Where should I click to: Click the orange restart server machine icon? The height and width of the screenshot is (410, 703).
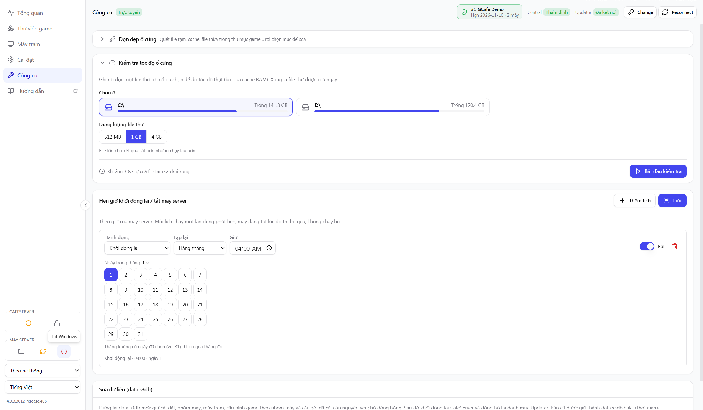tap(43, 351)
